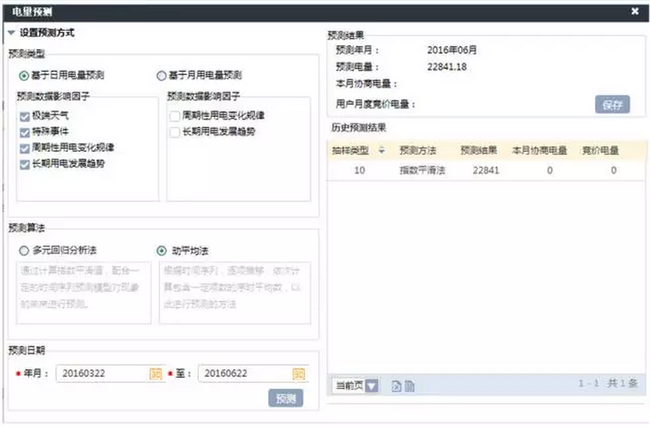650x427 pixels.
Task: Select the 10 sample type cell
Action: tap(360, 170)
